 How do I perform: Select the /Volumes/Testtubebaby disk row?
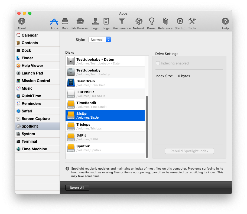tap(105, 72)
